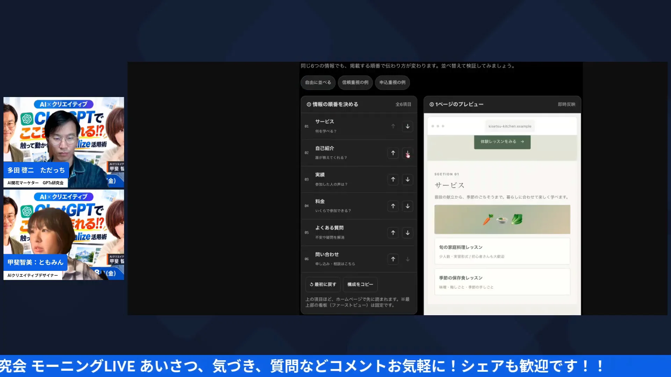Click the 多田 啓二 speaker video thumbnail
671x377 pixels.
(x=64, y=142)
